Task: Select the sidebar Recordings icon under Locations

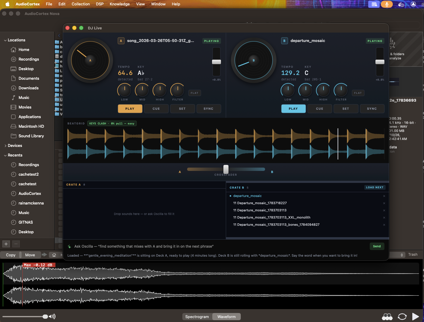Action: click(13, 59)
